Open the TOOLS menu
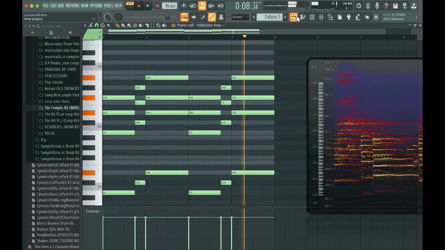The height and width of the screenshot is (250, 445). coord(108,6)
